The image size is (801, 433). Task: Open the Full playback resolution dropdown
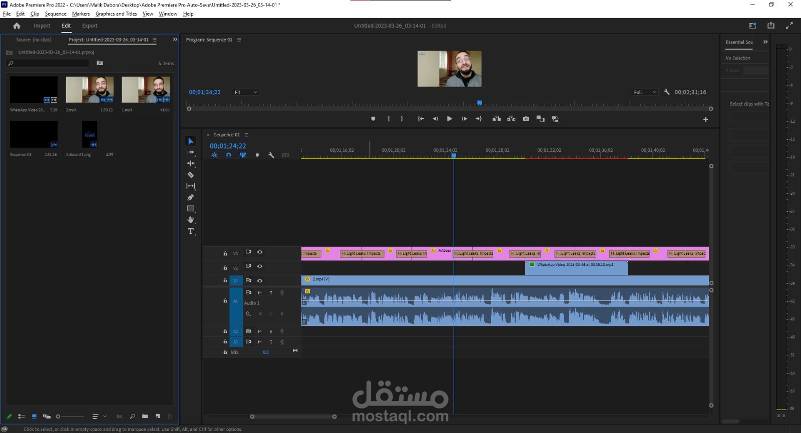click(644, 92)
